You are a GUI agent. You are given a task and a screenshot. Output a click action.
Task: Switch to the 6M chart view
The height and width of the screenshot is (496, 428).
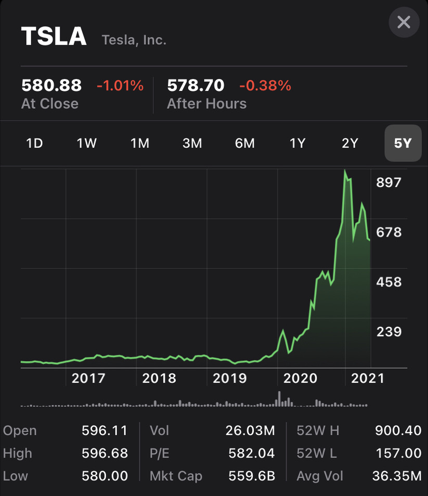pos(244,143)
